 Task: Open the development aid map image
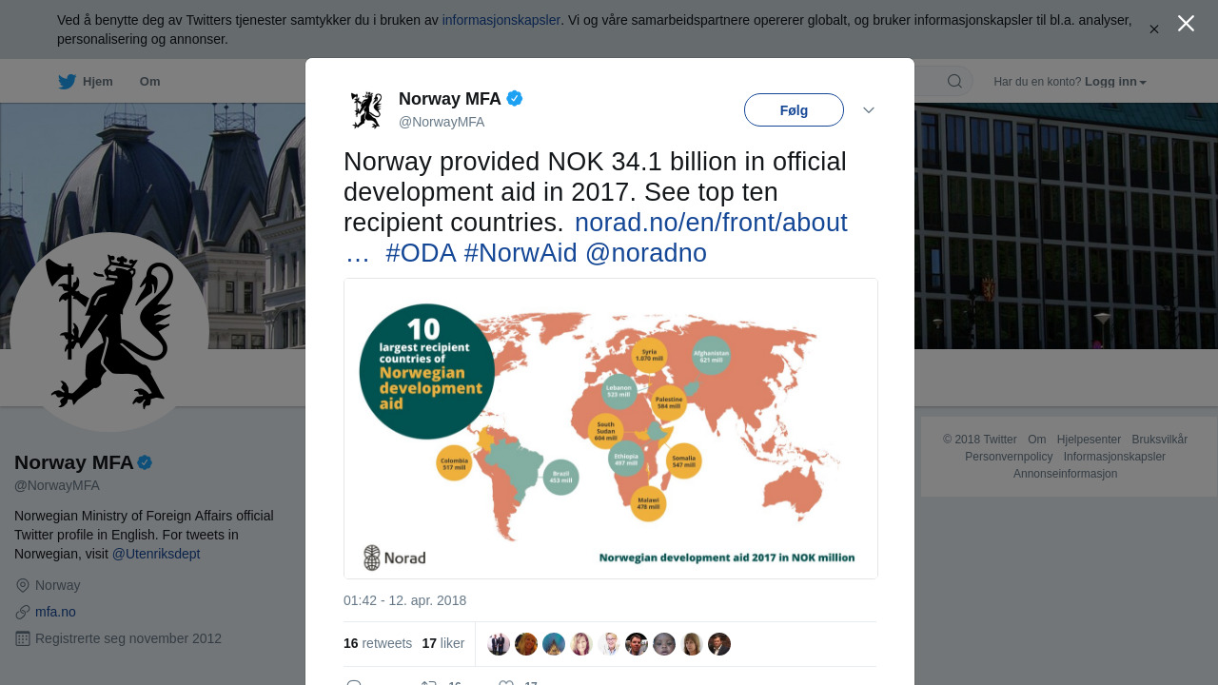click(611, 428)
